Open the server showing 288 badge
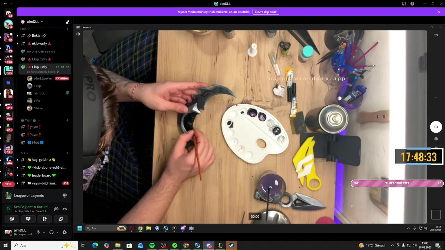This screenshot has width=445, height=250. click(8, 60)
